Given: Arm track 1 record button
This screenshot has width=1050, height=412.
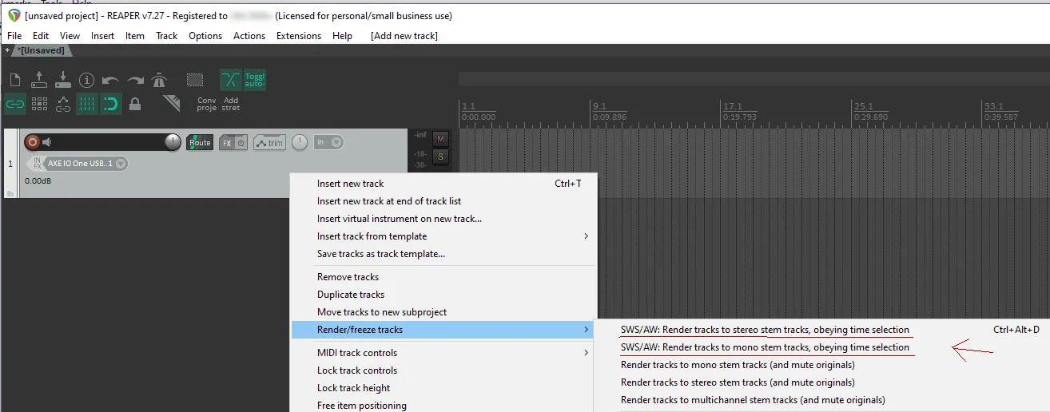Looking at the screenshot, I should [33, 142].
